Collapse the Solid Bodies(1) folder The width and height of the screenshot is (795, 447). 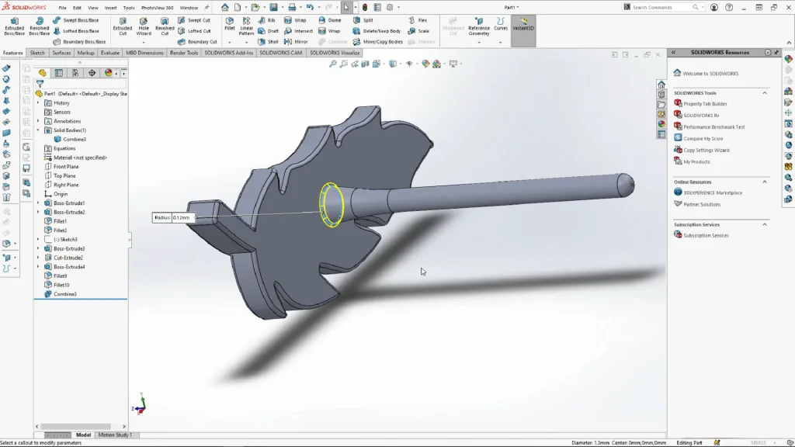coord(38,130)
